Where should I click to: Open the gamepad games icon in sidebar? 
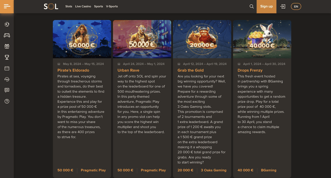[x=7, y=35]
